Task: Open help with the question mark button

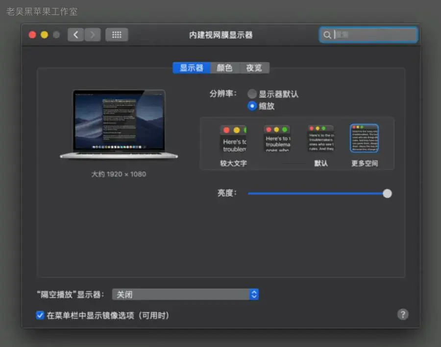Action: (x=403, y=314)
